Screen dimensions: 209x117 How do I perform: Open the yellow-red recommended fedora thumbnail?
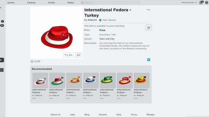pos(142,81)
